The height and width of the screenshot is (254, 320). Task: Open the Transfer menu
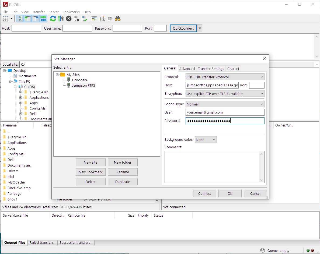39,12
